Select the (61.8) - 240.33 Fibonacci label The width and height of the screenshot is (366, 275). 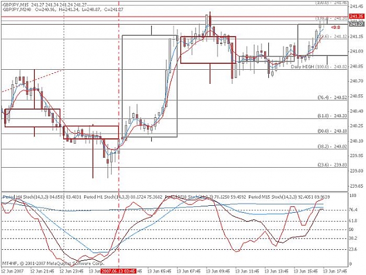333,116
